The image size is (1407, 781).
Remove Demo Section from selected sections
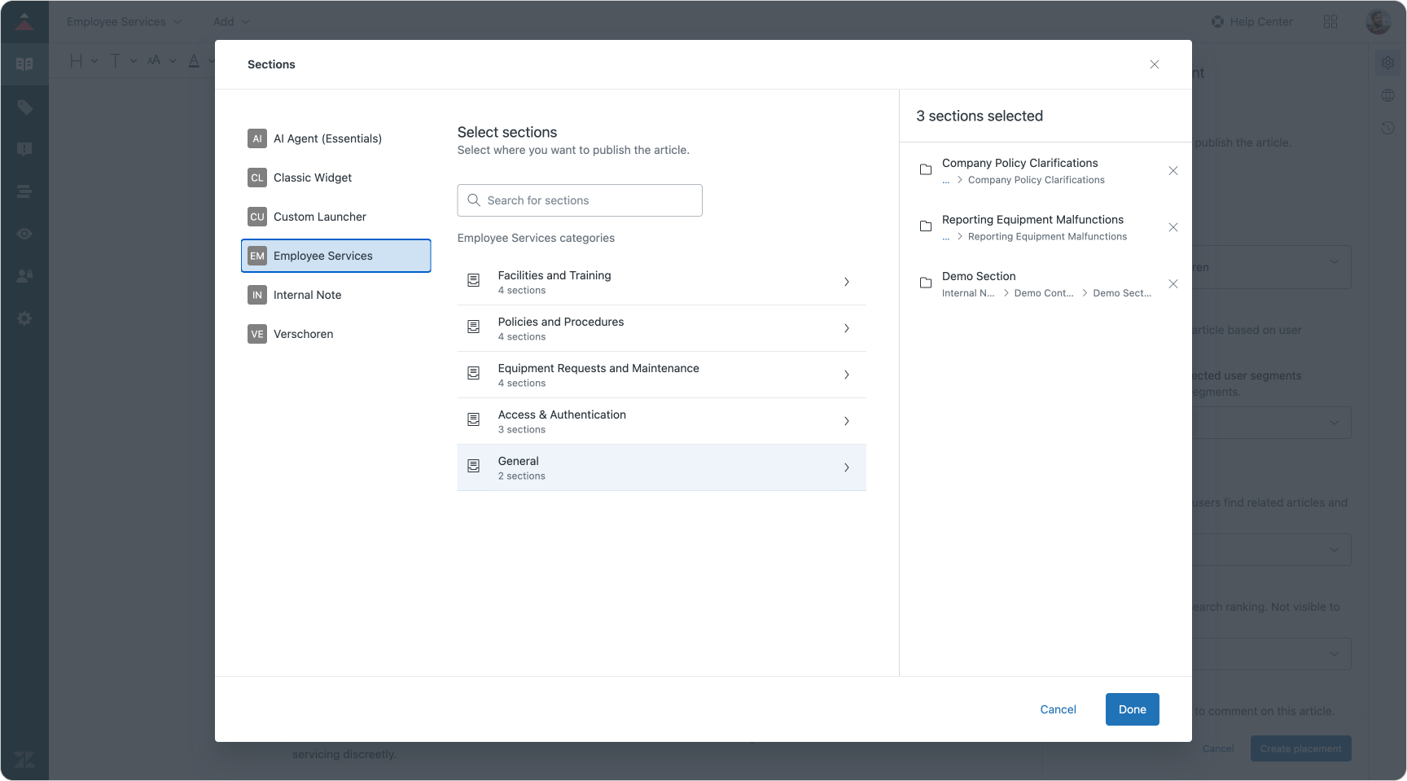tap(1172, 284)
